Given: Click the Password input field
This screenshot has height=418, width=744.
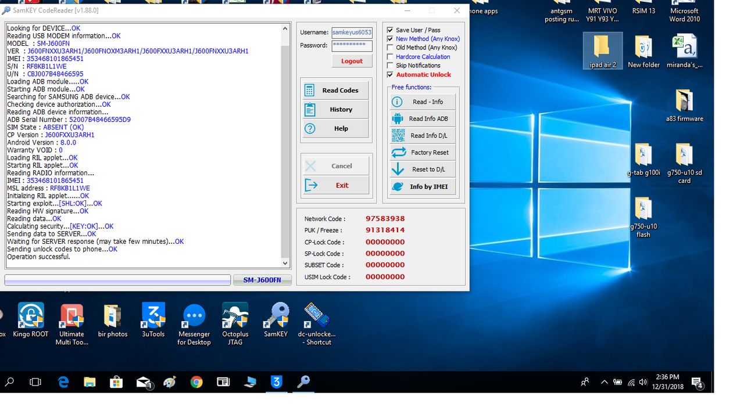Looking at the screenshot, I should click(x=352, y=45).
